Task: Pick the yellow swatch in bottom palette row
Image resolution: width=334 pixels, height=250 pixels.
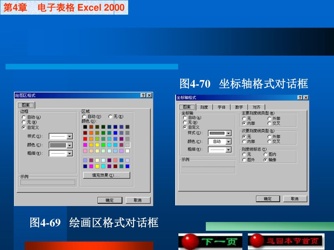Action: coord(97,166)
